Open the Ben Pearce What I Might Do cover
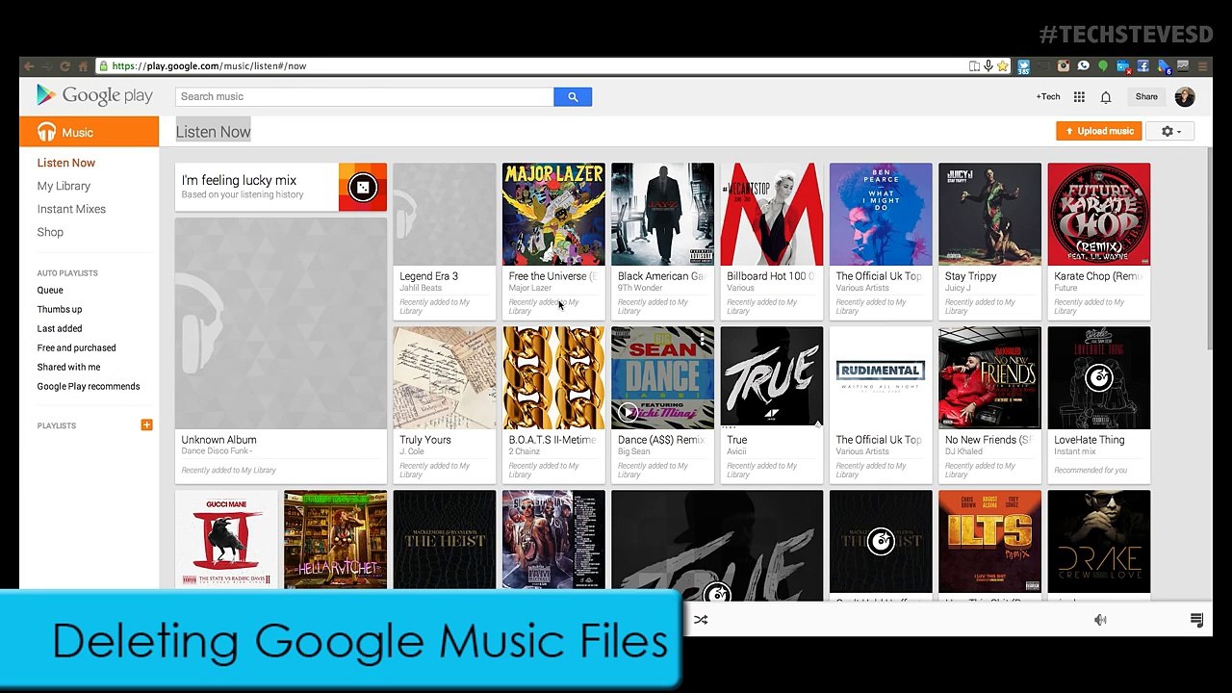1232x693 pixels. pos(881,214)
